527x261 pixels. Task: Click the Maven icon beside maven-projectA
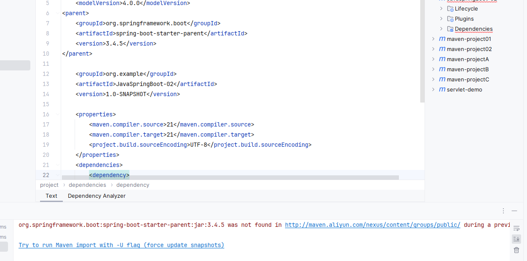tap(442, 59)
